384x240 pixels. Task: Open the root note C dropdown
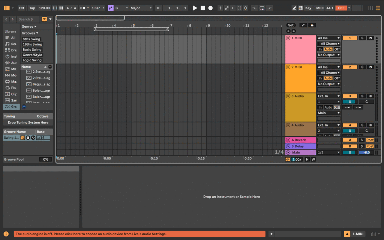pos(121,8)
